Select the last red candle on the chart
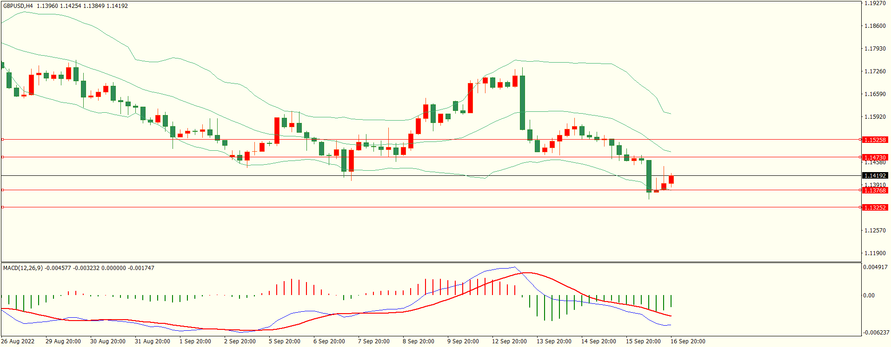Image resolution: width=891 pixels, height=347 pixels. [x=671, y=180]
